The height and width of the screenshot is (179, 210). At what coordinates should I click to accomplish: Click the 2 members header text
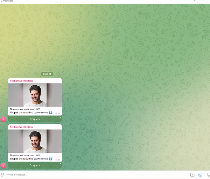pos(7,1)
